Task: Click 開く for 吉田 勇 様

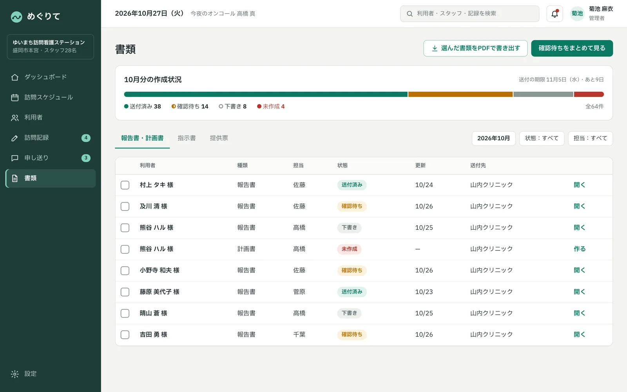Action: [580, 335]
